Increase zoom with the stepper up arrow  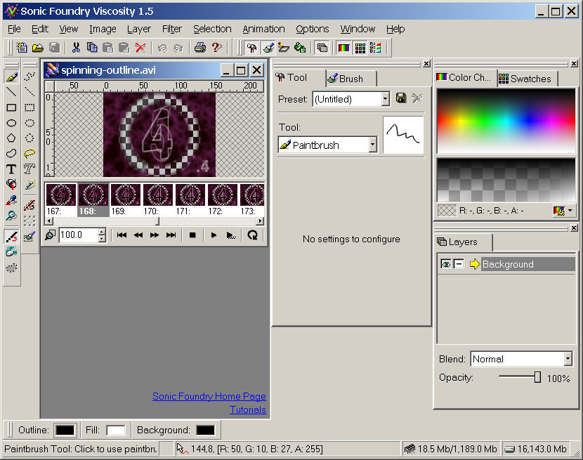click(102, 232)
